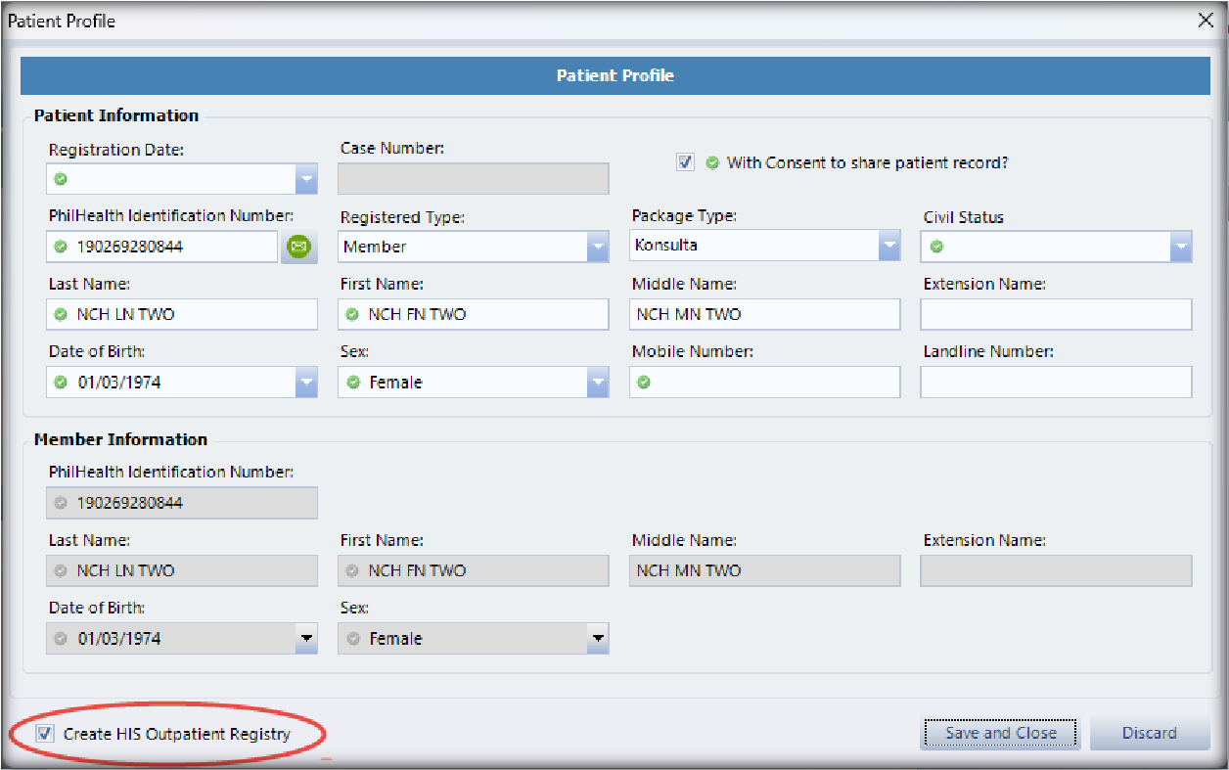The width and height of the screenshot is (1229, 770).
Task: Click the Save and Close button
Action: pyautogui.click(x=999, y=733)
